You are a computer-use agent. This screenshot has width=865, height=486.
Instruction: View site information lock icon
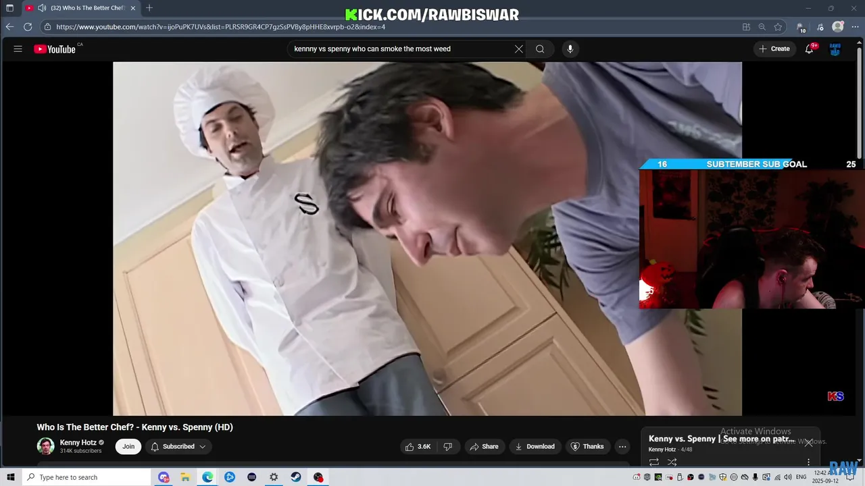[x=47, y=27]
